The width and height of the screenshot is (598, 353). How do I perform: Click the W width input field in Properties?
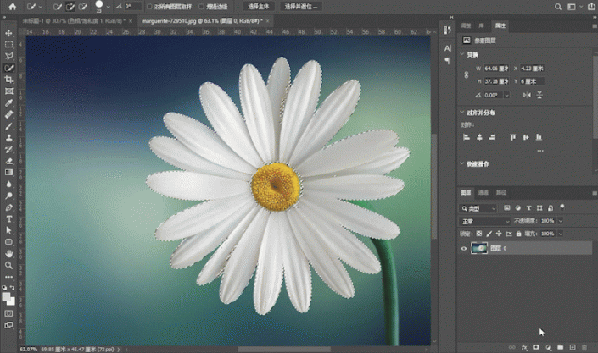coord(495,69)
